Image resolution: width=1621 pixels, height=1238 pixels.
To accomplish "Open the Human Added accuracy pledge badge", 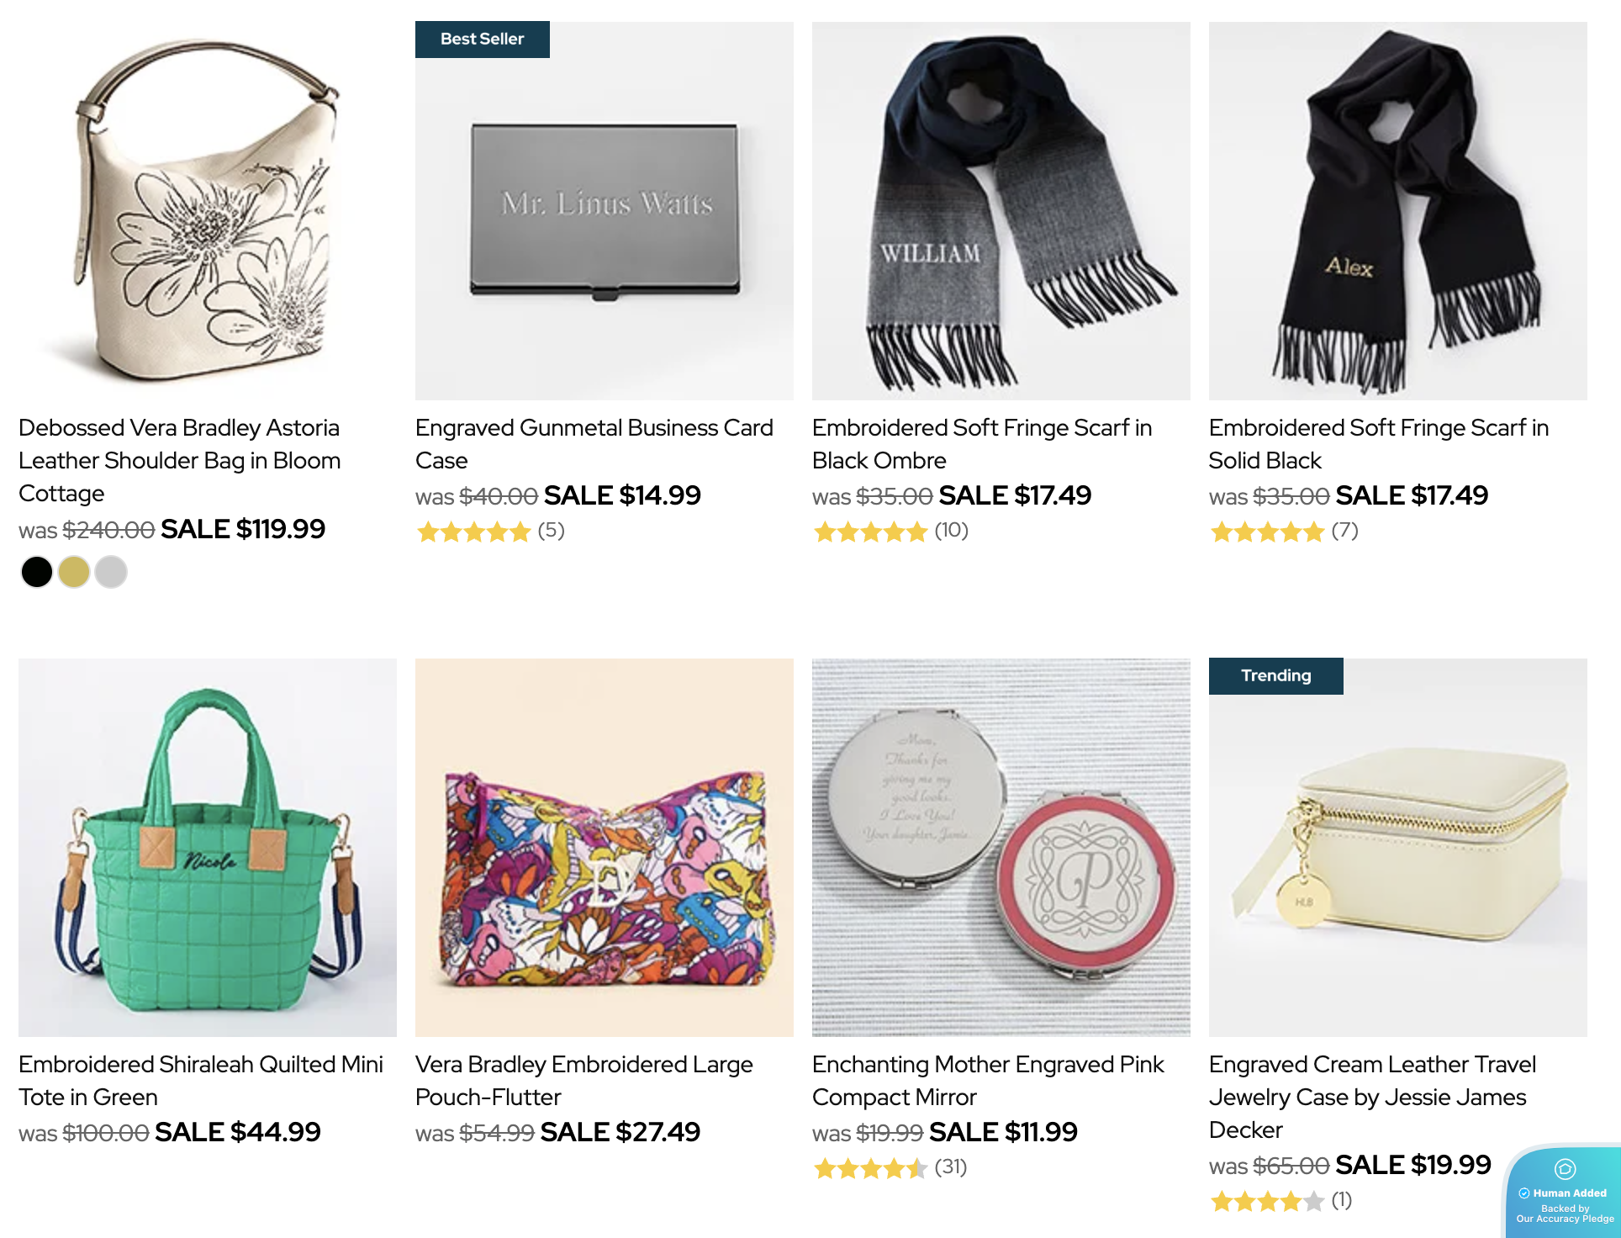I will 1564,1194.
